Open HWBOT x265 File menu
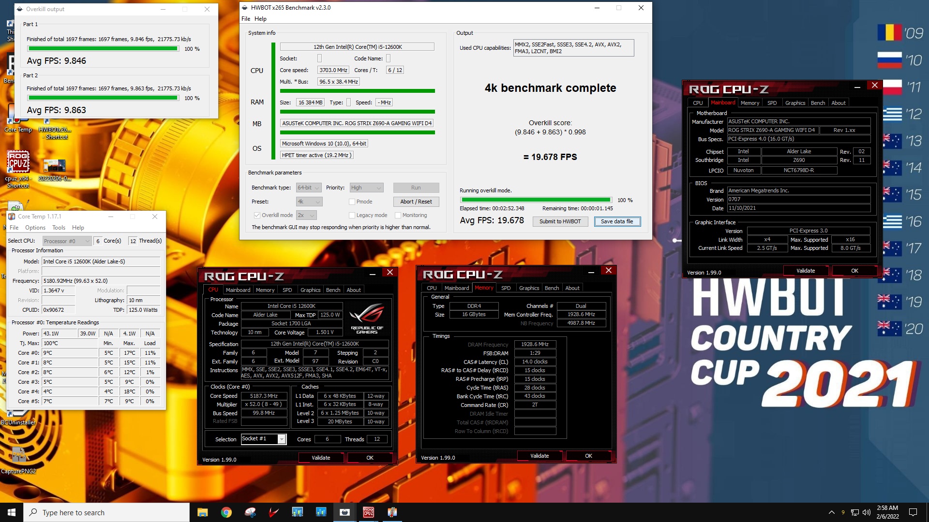 (x=246, y=19)
